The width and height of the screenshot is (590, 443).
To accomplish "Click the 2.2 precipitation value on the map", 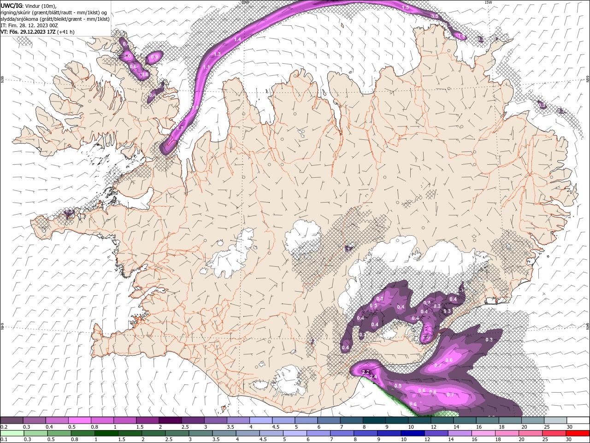I will [x=366, y=372].
